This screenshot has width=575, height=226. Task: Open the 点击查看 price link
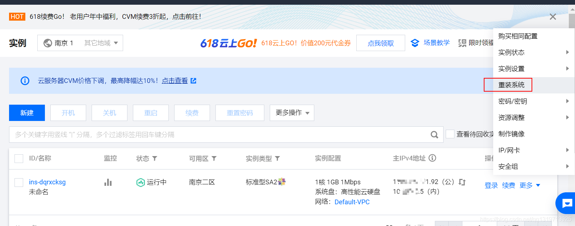[175, 81]
